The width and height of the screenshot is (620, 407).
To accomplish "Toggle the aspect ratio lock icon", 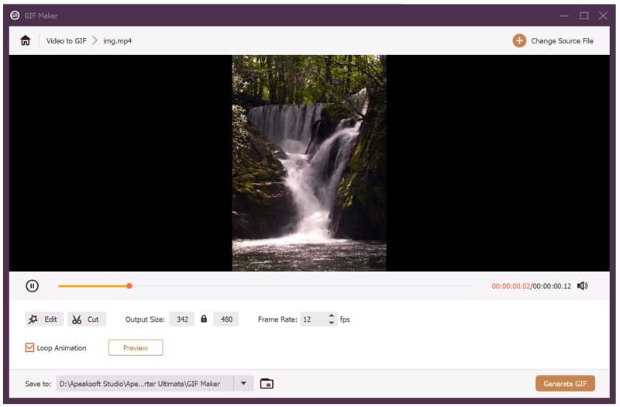I will (204, 319).
